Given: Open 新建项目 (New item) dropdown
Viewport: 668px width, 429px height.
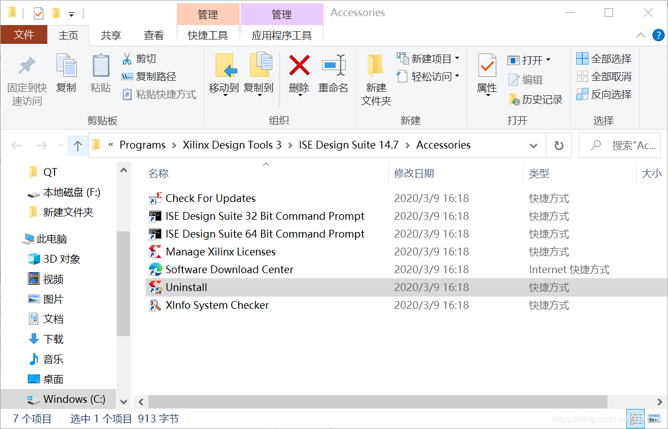Looking at the screenshot, I should [428, 58].
